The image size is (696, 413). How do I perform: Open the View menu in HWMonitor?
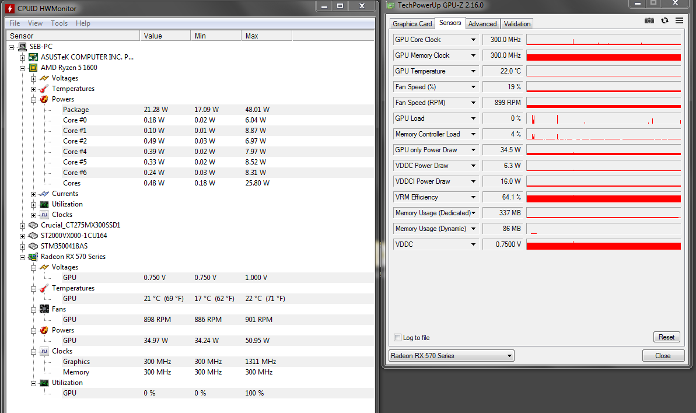[35, 23]
